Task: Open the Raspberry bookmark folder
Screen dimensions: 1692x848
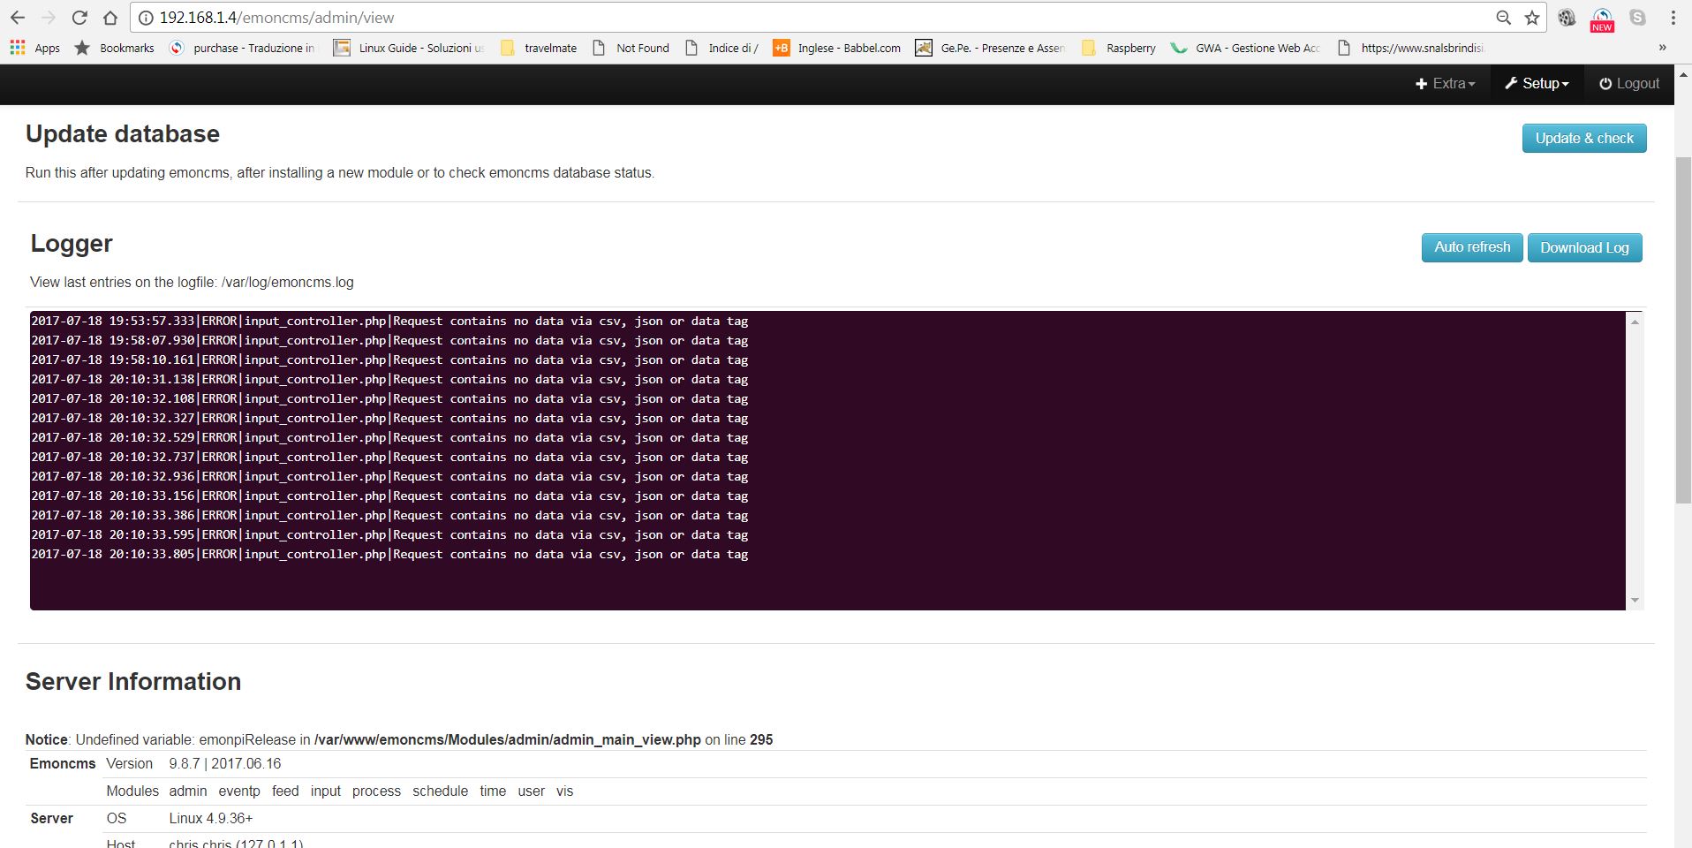Action: [x=1119, y=48]
